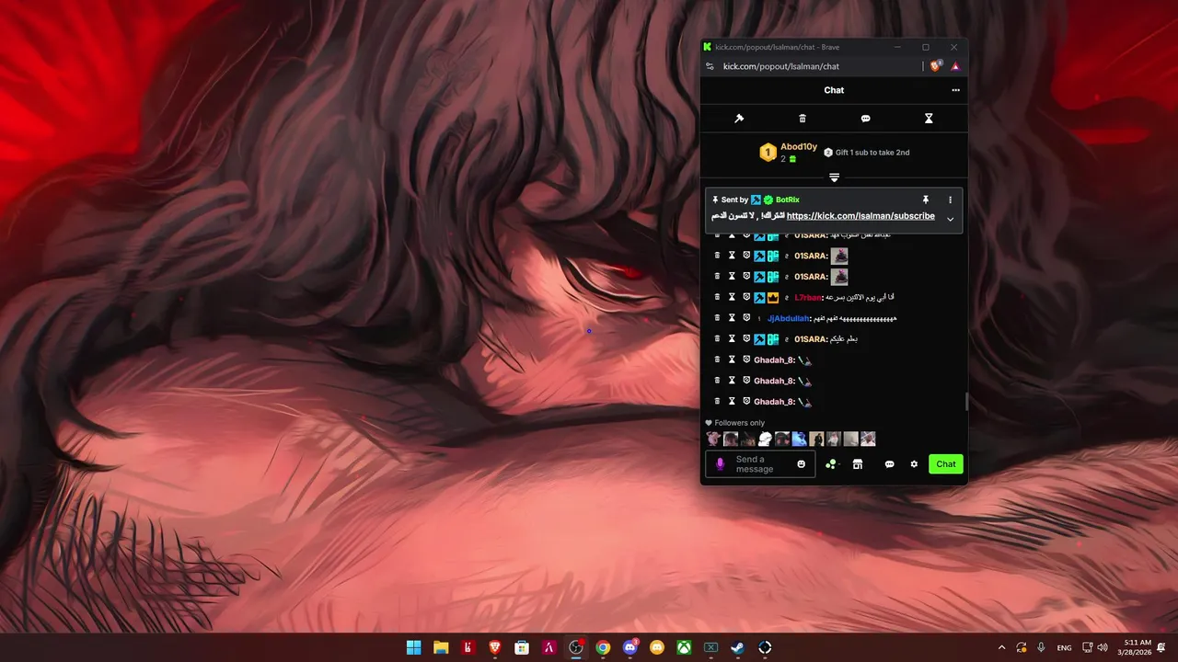Open the moderation hammer tool in chat toolbar

pos(738,119)
